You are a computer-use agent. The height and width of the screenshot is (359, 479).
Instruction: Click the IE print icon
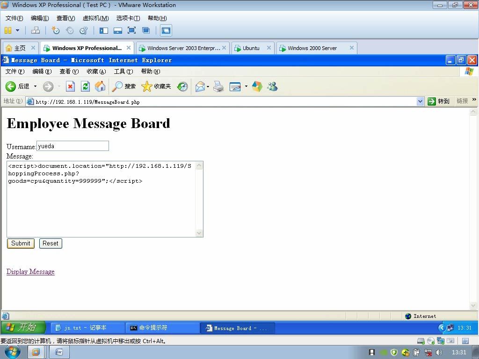tap(218, 86)
